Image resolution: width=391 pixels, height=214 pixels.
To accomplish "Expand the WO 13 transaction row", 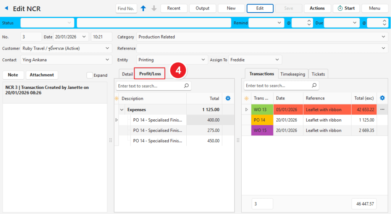I will pyautogui.click(x=246, y=109).
